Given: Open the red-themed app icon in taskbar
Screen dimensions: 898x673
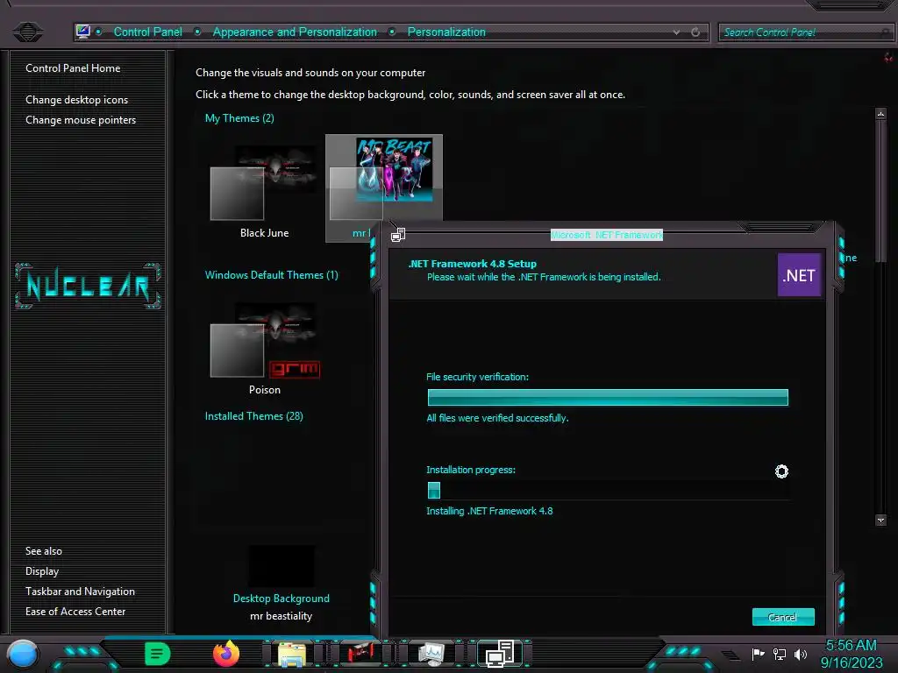Looking at the screenshot, I should (360, 653).
